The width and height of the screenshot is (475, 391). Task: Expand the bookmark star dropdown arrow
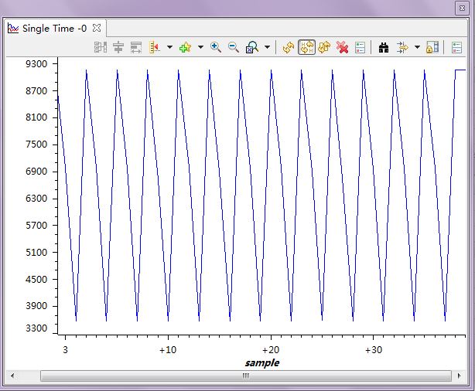click(200, 47)
